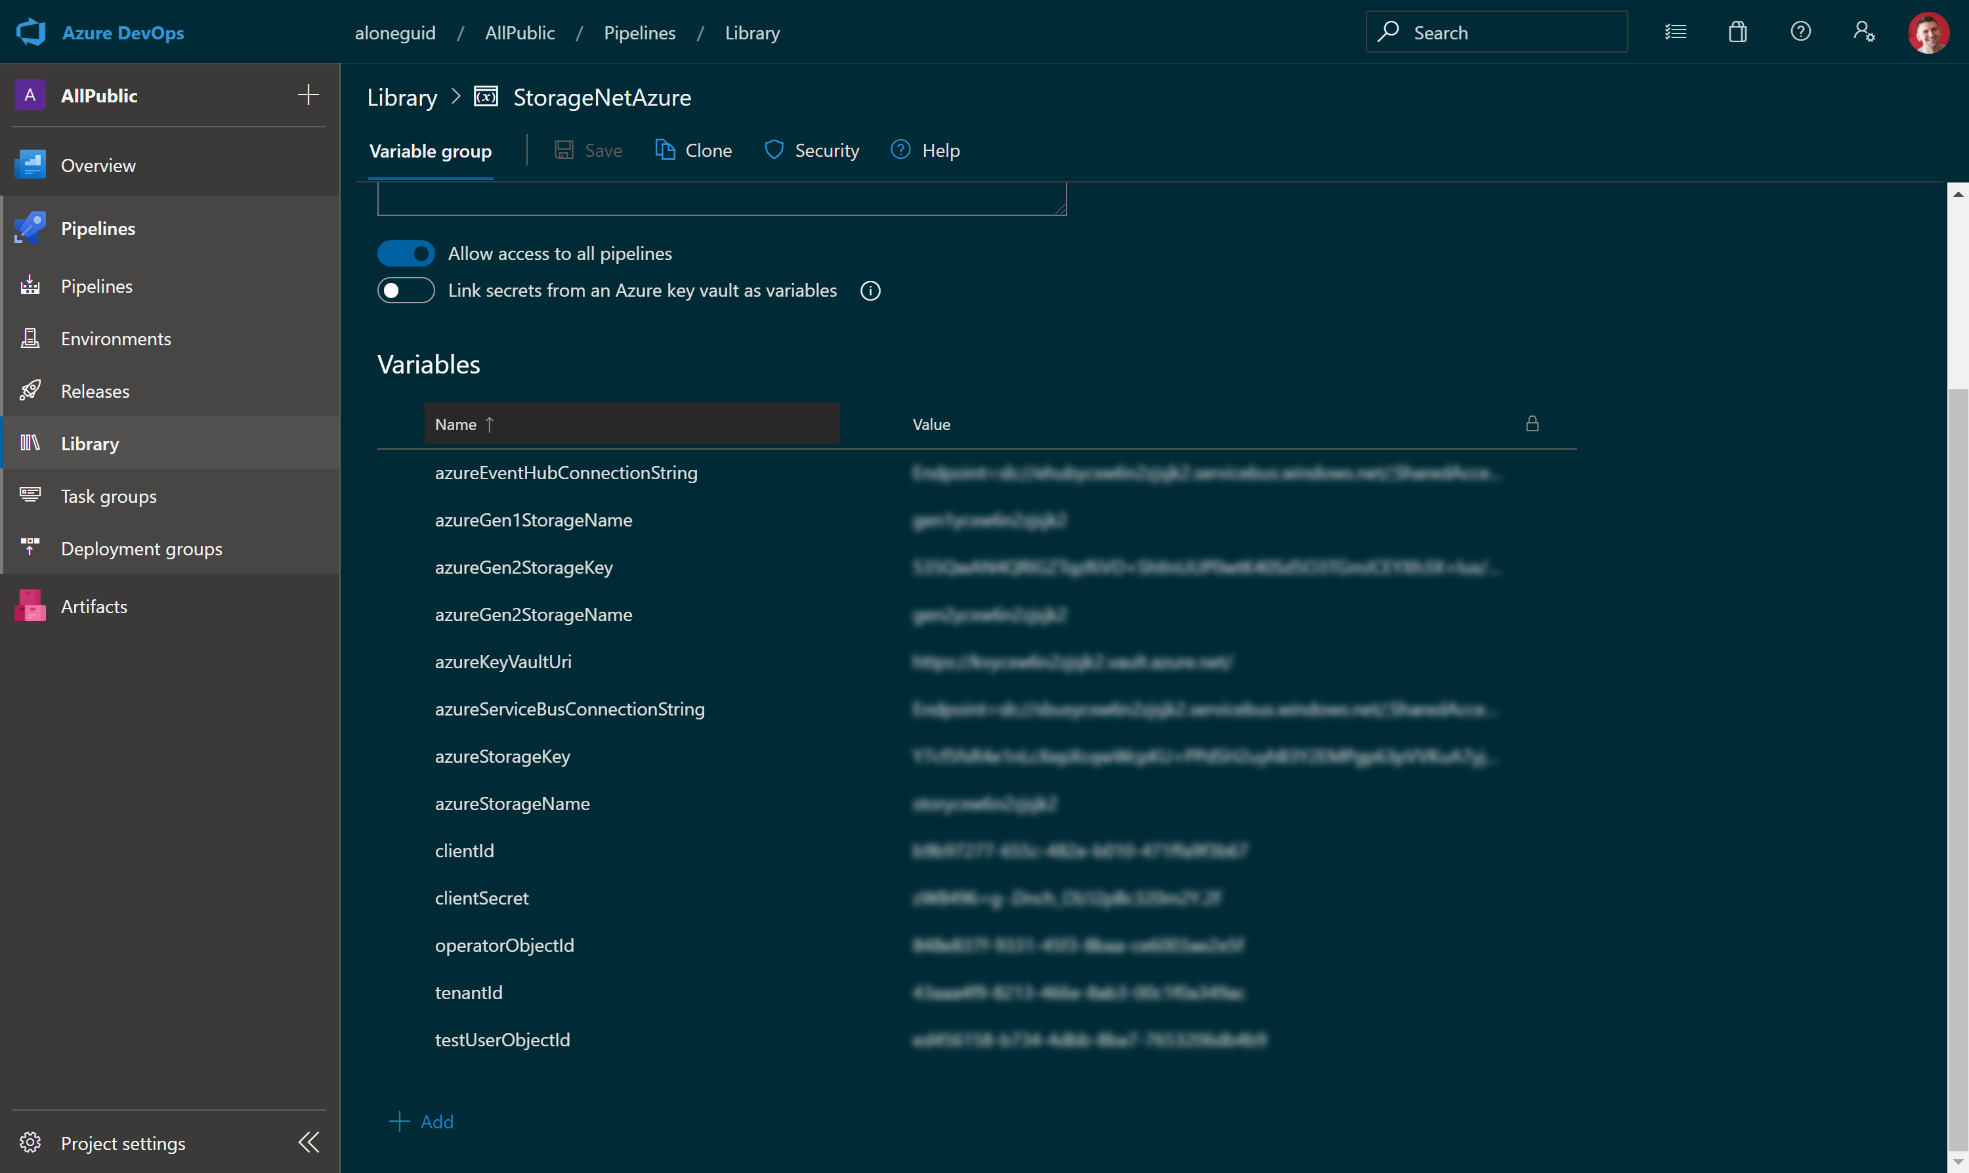Click the Save toolbar button
This screenshot has height=1173, width=1969.
(x=589, y=150)
